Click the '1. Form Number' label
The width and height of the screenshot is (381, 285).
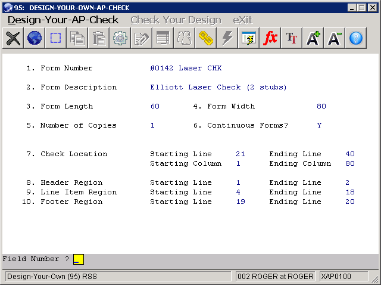(60, 68)
